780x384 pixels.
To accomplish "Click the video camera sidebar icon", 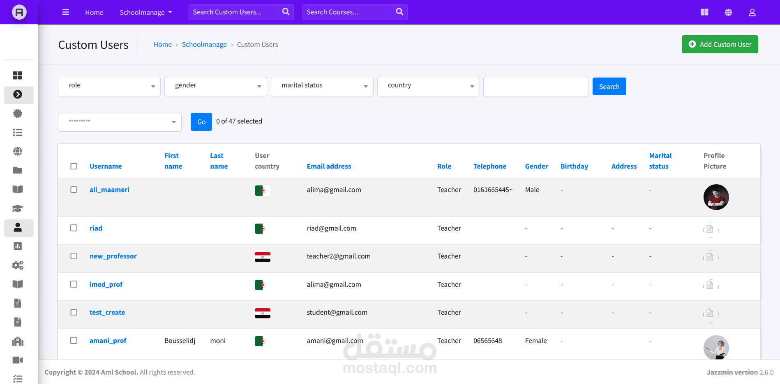I will (18, 360).
